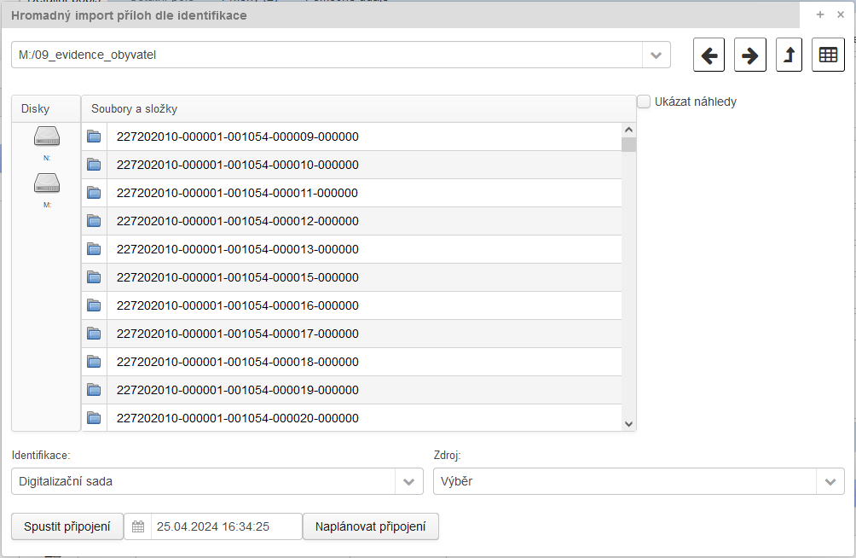Open the Zdroj dropdown arrow
The image size is (856, 558).
830,481
